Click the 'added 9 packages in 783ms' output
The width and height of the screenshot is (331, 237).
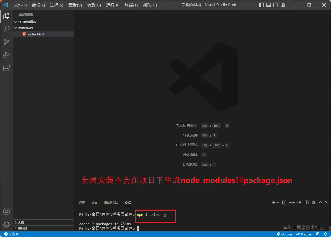pyautogui.click(x=105, y=224)
